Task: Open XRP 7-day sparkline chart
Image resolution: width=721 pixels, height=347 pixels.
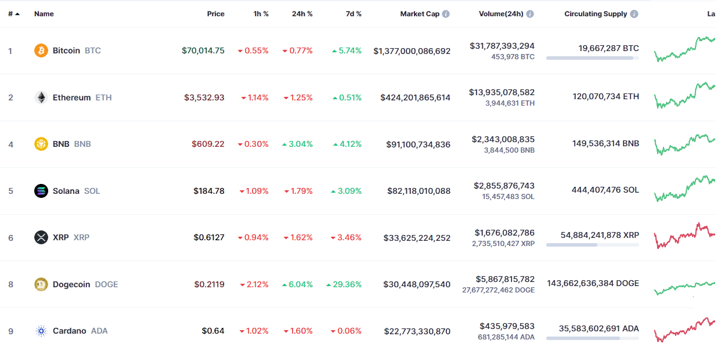Action: click(684, 235)
